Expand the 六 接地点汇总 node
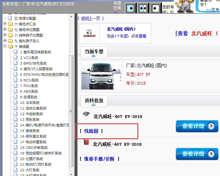 coord(5,24)
